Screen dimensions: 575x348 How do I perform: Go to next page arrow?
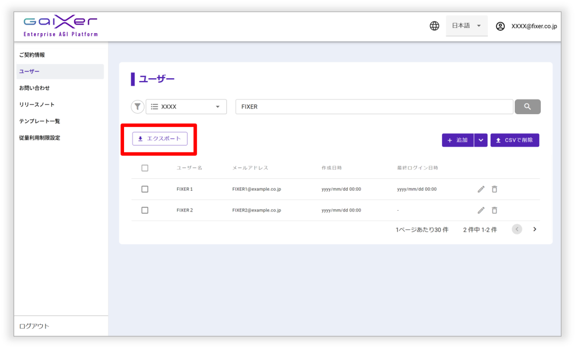point(535,229)
